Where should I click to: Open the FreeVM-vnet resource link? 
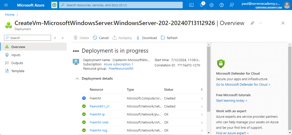(x=99, y=122)
